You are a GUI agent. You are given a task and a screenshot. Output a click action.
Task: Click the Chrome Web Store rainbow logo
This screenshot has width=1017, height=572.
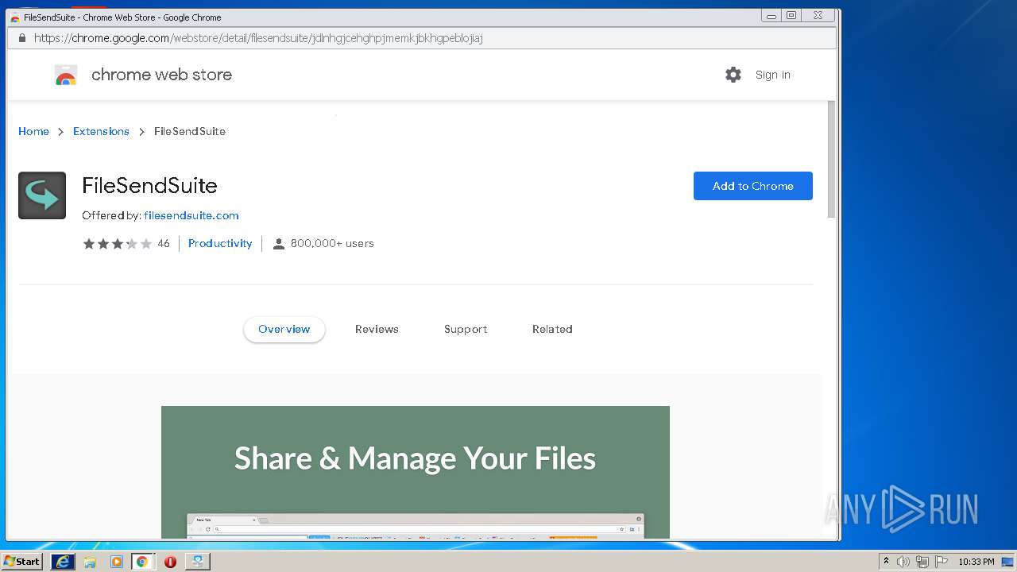pyautogui.click(x=66, y=75)
